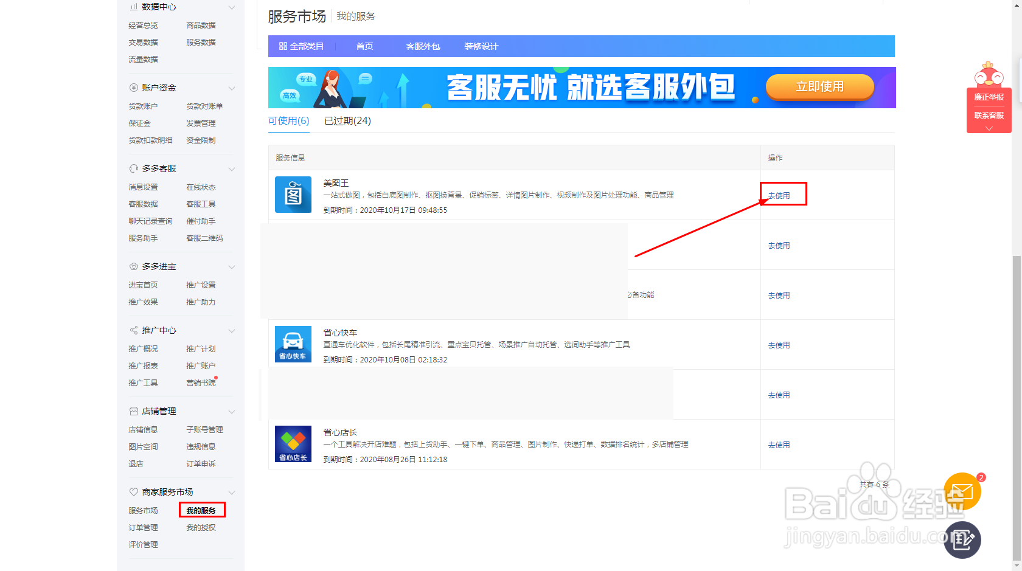Open 店铺信息 in the sidebar
This screenshot has height=571, width=1022.
click(x=143, y=429)
